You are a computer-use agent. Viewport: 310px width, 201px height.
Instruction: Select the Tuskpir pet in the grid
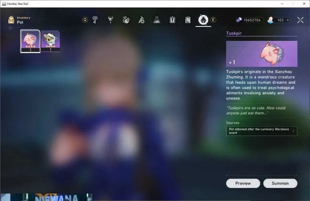[30, 41]
